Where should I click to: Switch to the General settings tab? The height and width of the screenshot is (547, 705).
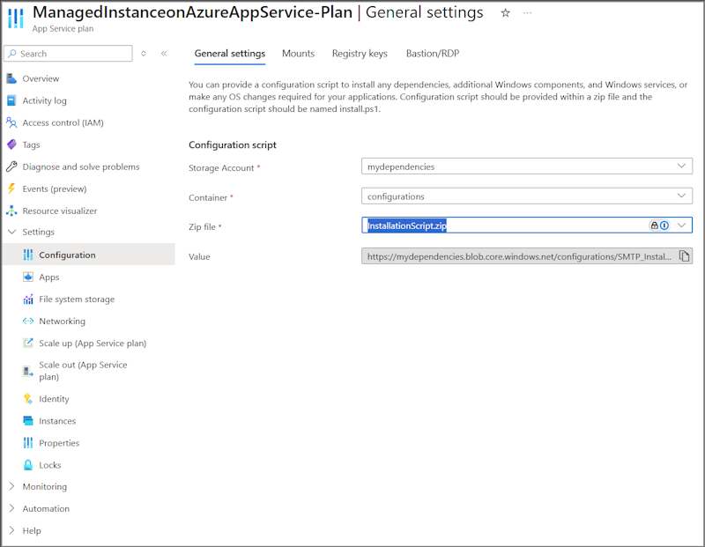click(230, 54)
